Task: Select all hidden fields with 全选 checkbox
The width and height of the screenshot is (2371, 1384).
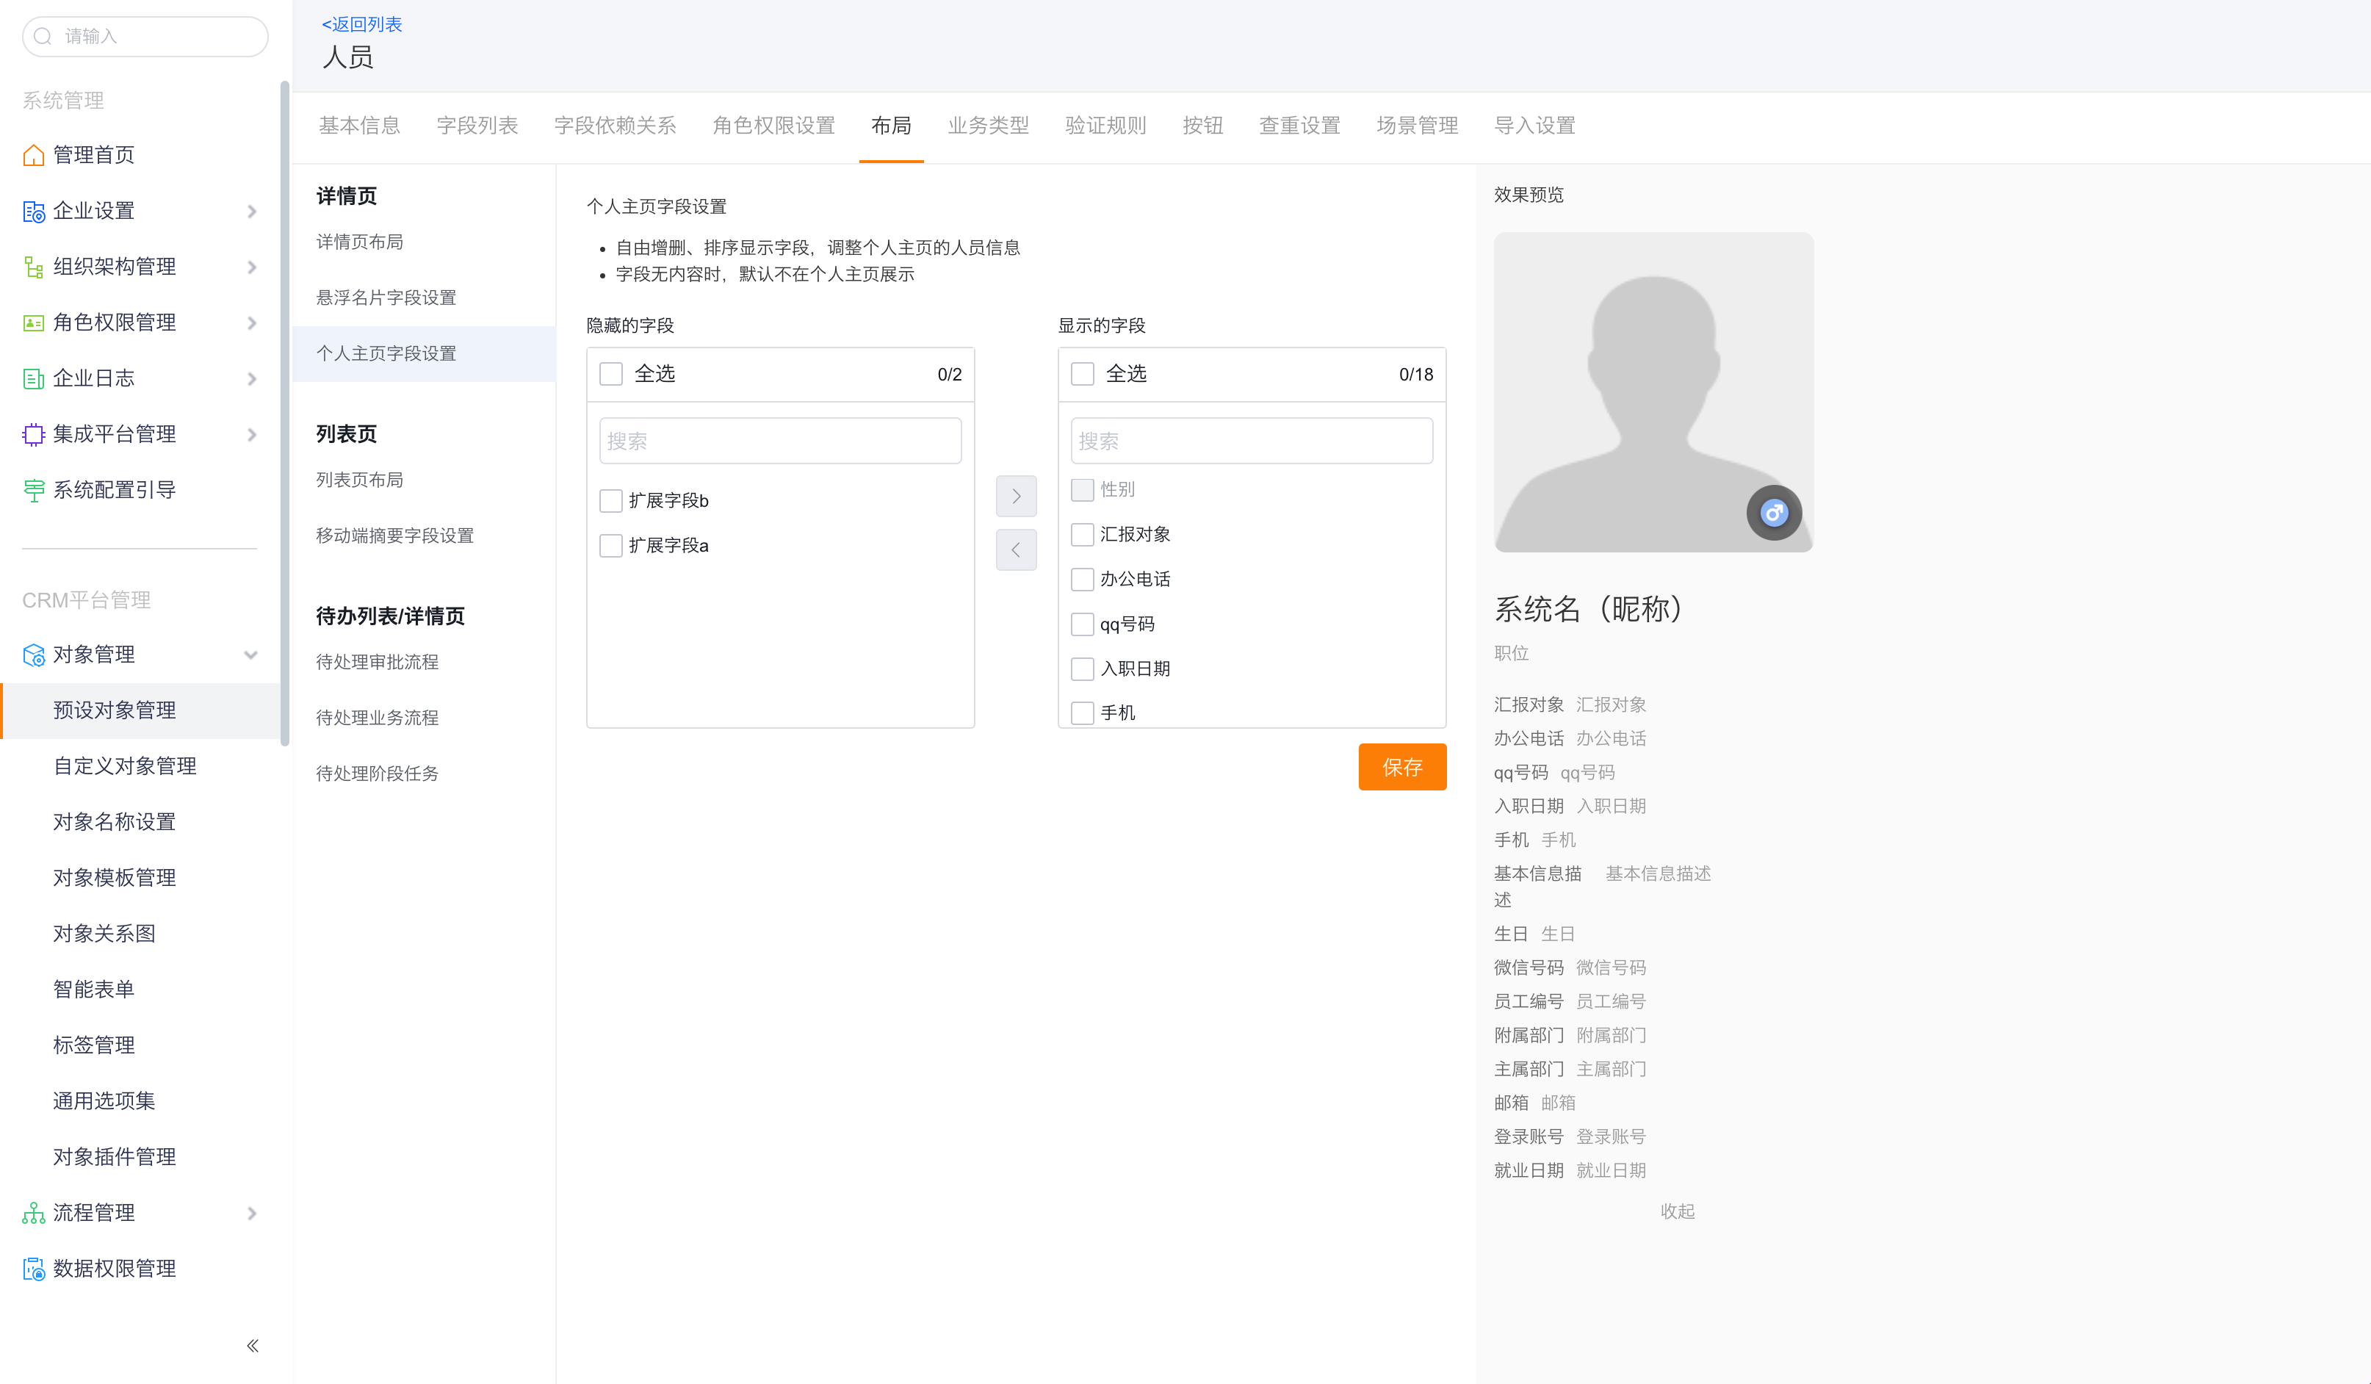Action: pos(612,373)
